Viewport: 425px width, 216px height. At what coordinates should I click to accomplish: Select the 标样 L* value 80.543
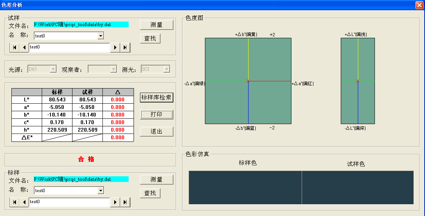point(57,99)
